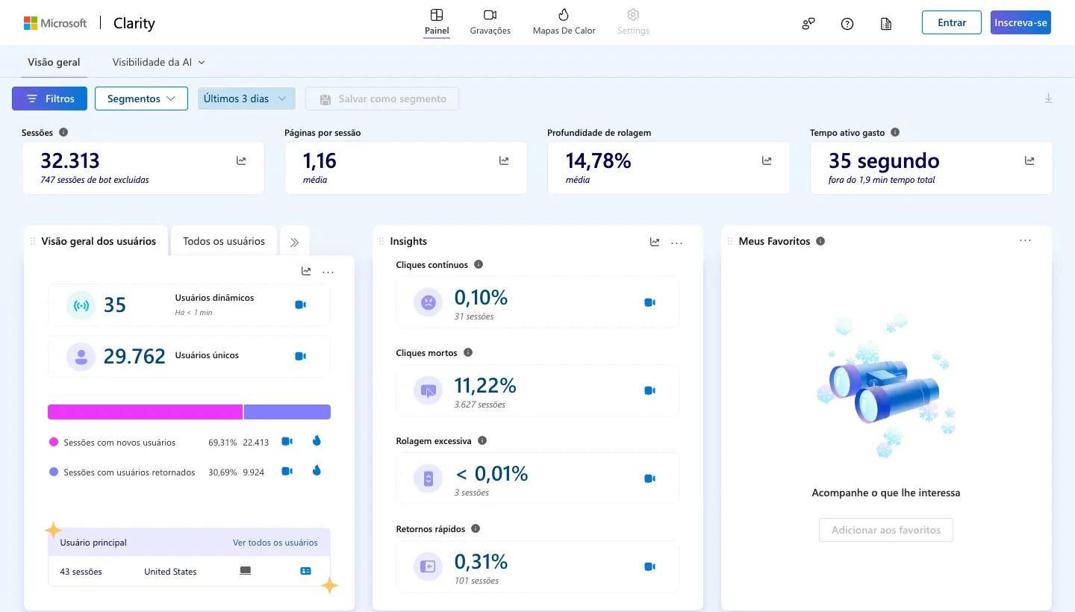The image size is (1075, 612).
Task: Click info icon next to Meus Favoritos
Action: pyautogui.click(x=820, y=241)
